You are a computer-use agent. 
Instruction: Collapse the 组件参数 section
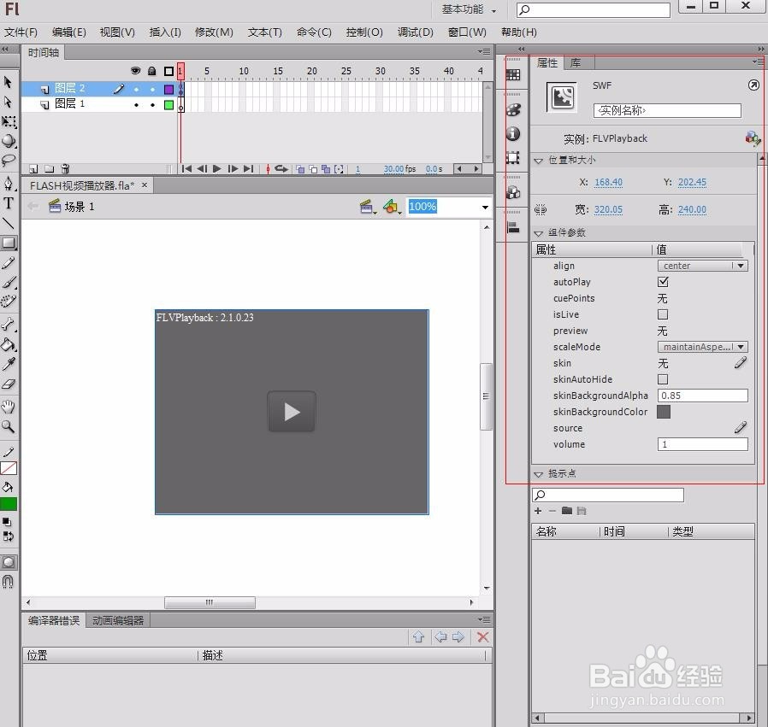pos(538,233)
